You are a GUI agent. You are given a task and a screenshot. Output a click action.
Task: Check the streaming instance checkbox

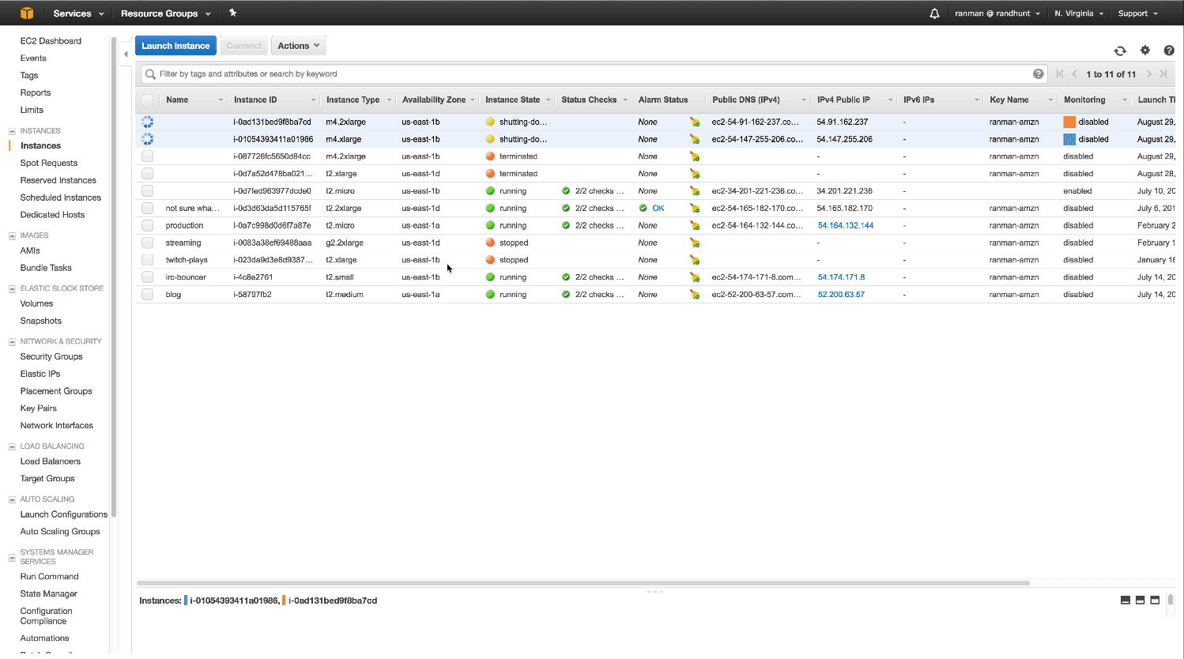[x=147, y=243]
